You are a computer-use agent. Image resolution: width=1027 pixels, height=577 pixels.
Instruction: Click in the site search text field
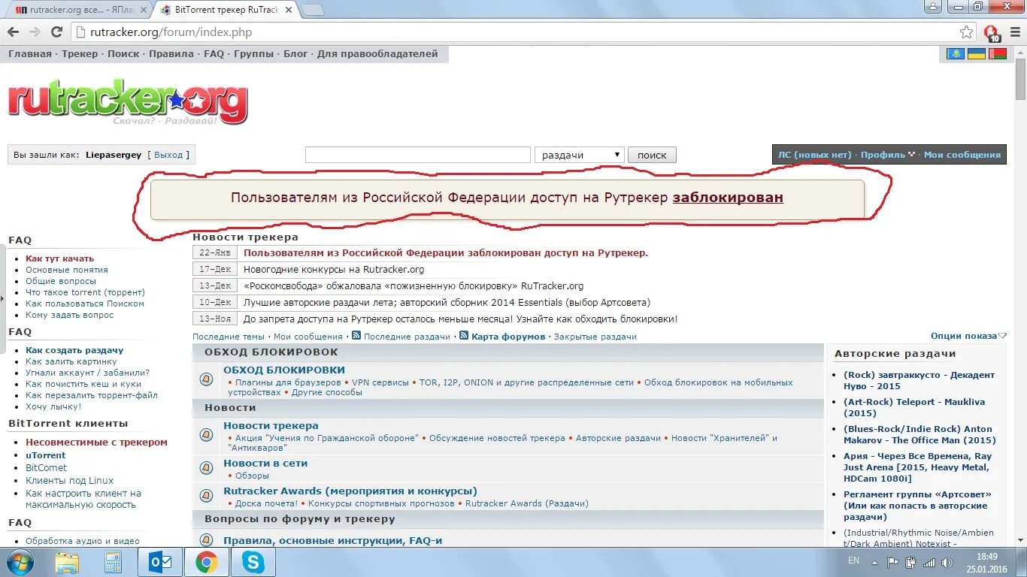click(418, 155)
